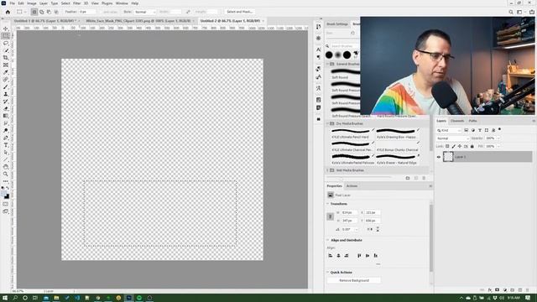Select the Eraser tool
Image resolution: width=537 pixels, height=302 pixels.
[6, 108]
